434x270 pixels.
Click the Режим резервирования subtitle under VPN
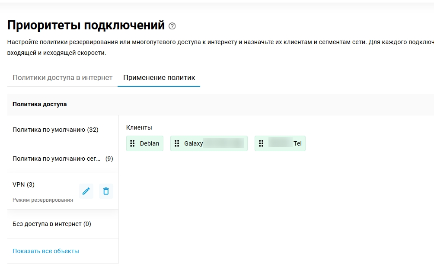[x=43, y=200]
